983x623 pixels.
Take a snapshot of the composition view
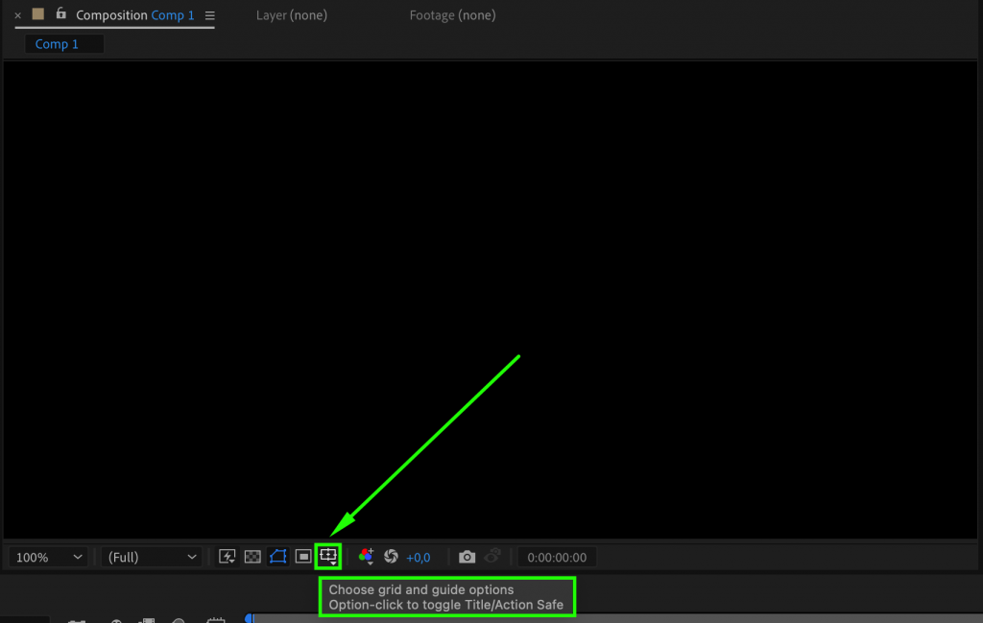point(468,557)
